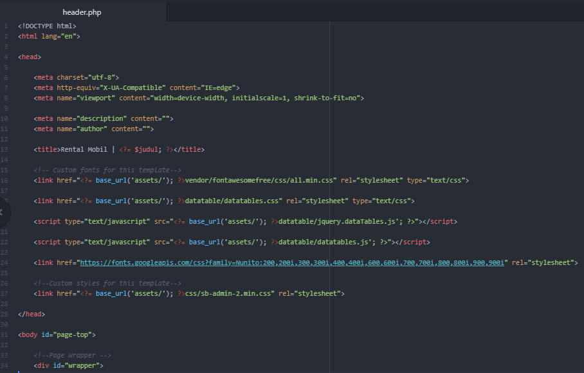This screenshot has width=584, height=373.
Task: Click the 'Page Wrapper' comment
Action: tap(72, 355)
